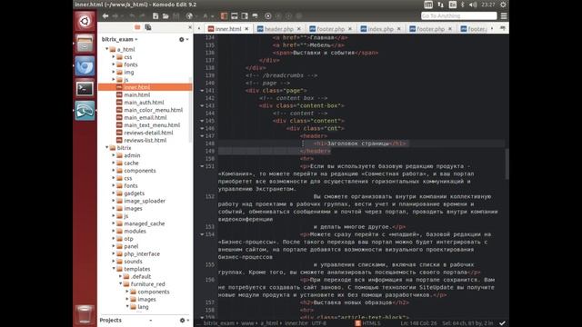
Task: Select the managed_cache folder
Action: point(144,223)
